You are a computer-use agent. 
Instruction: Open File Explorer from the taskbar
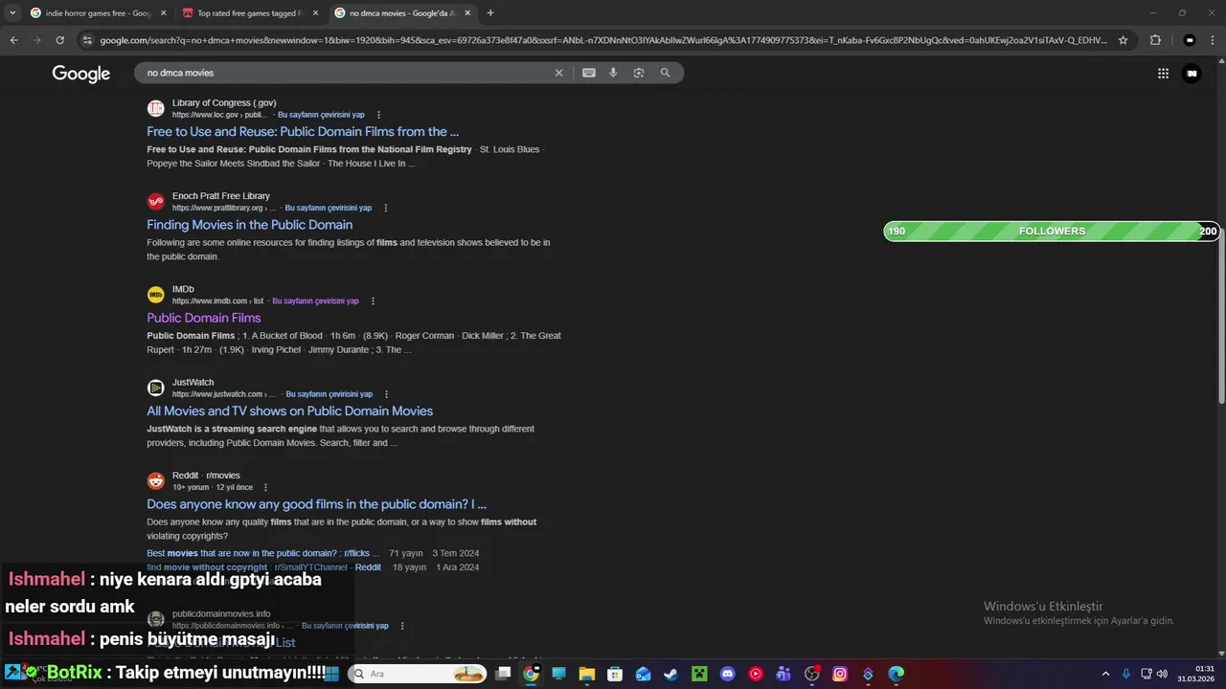587,674
